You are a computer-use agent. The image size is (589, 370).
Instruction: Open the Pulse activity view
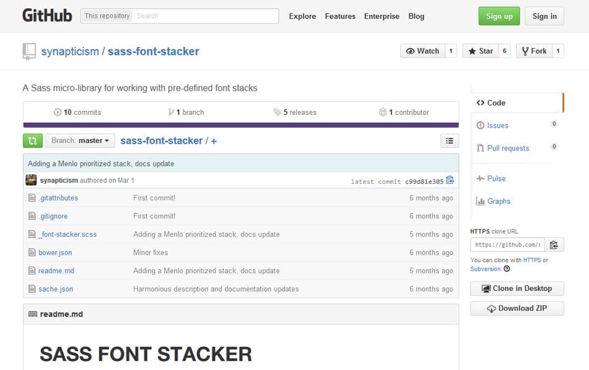[x=495, y=178]
